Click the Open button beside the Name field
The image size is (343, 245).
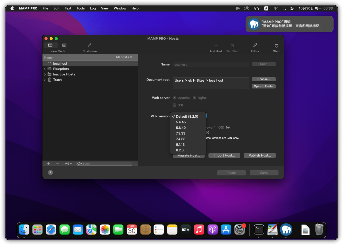coord(263,64)
